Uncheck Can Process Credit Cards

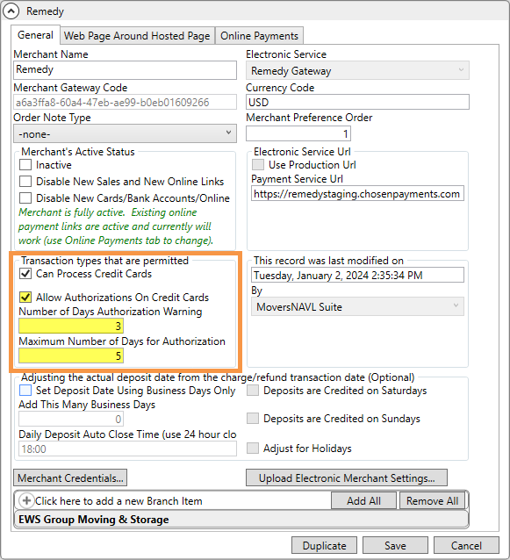click(25, 274)
